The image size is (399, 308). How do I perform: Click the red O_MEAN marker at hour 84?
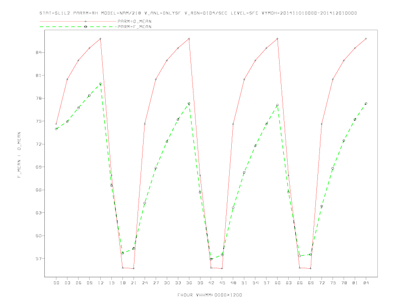(366, 39)
